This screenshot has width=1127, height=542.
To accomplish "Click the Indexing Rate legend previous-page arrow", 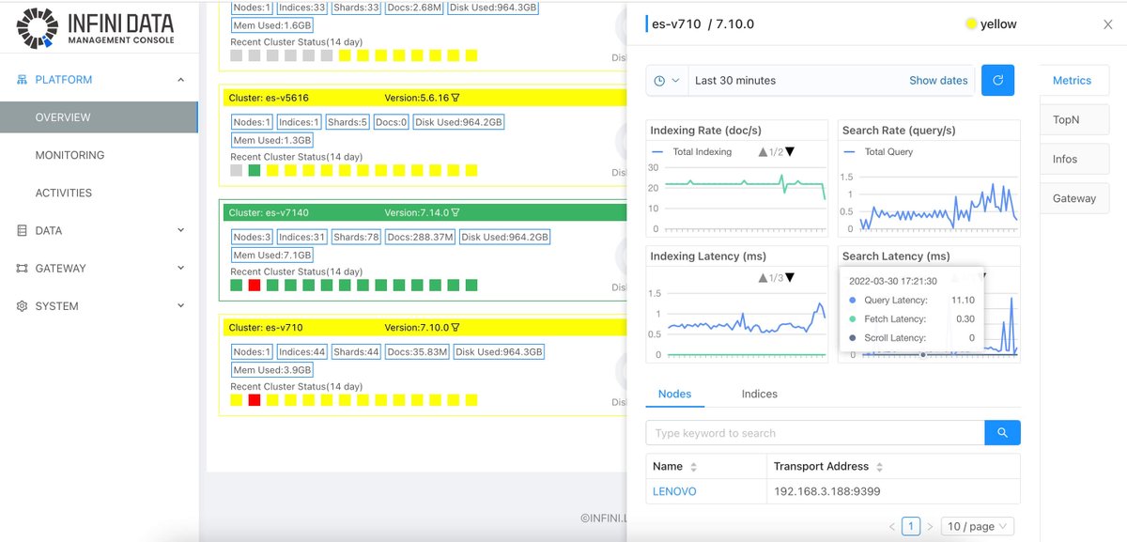I will (763, 151).
